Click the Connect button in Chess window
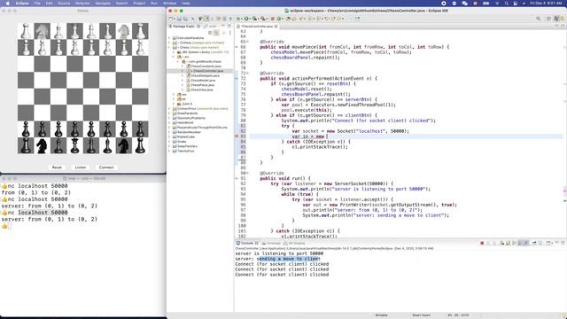The image size is (567, 319). 106,167
